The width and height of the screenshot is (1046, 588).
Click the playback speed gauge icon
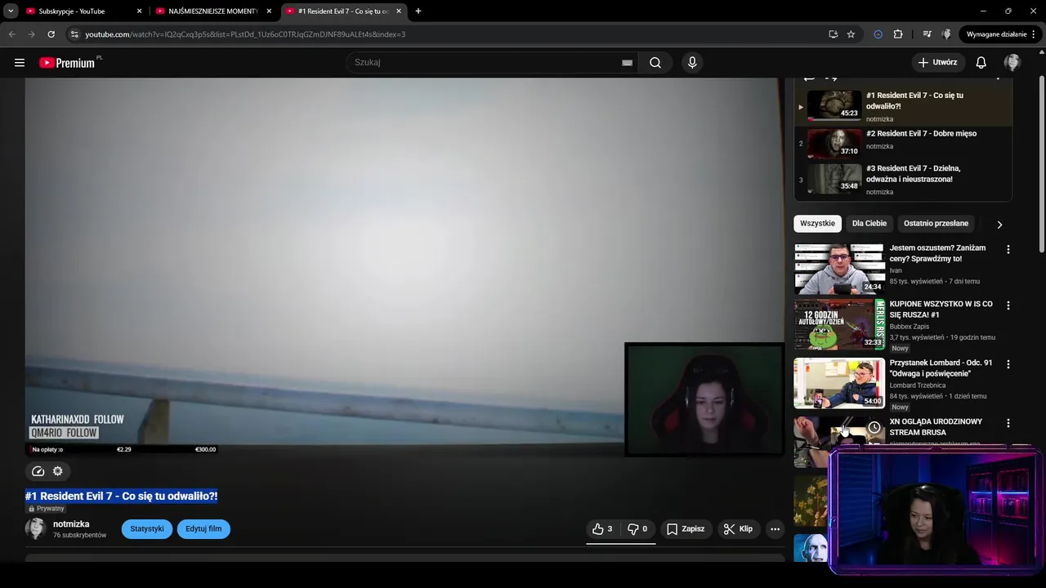tap(38, 471)
